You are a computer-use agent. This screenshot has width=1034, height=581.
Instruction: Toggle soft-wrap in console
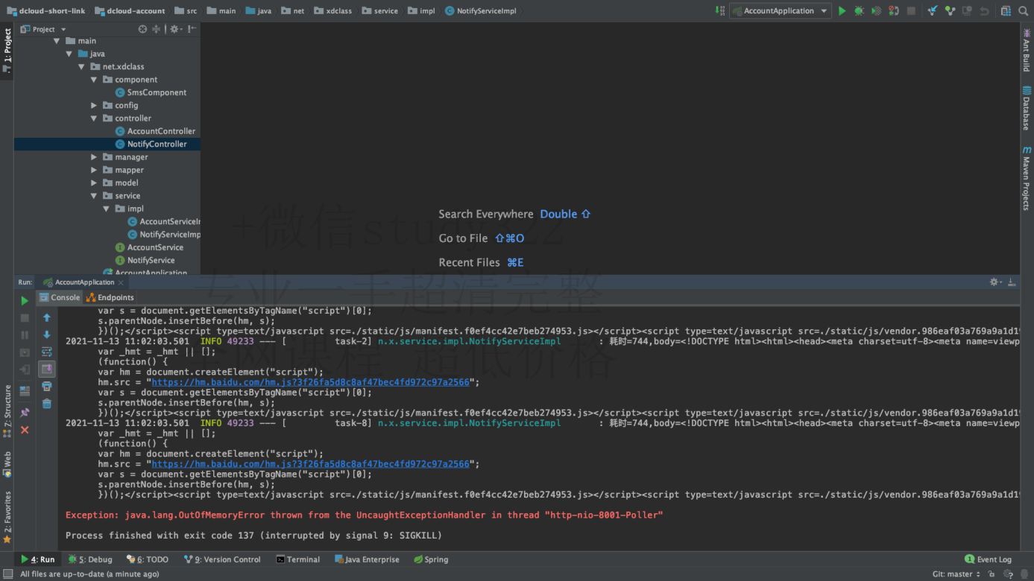point(47,352)
